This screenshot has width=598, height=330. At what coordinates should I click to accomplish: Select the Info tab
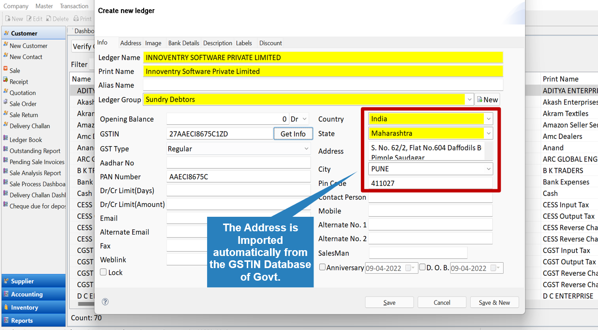coord(102,43)
